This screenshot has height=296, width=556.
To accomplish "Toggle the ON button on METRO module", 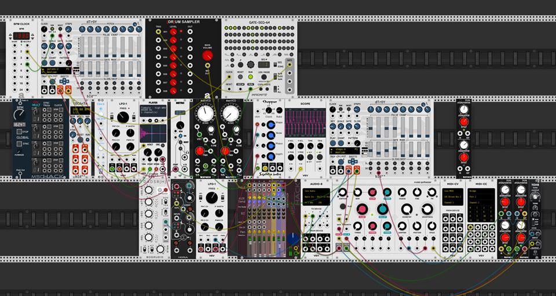I will [x=181, y=136].
